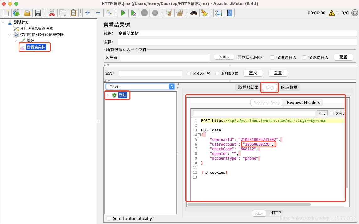Click the Shutdown test icon

pyautogui.click(x=155, y=13)
